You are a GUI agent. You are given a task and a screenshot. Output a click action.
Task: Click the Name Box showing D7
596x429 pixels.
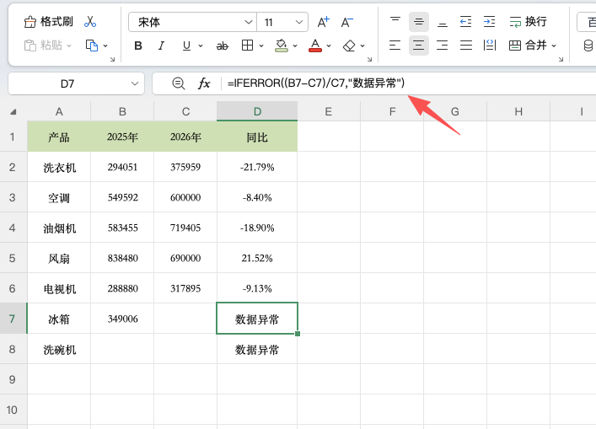(67, 83)
